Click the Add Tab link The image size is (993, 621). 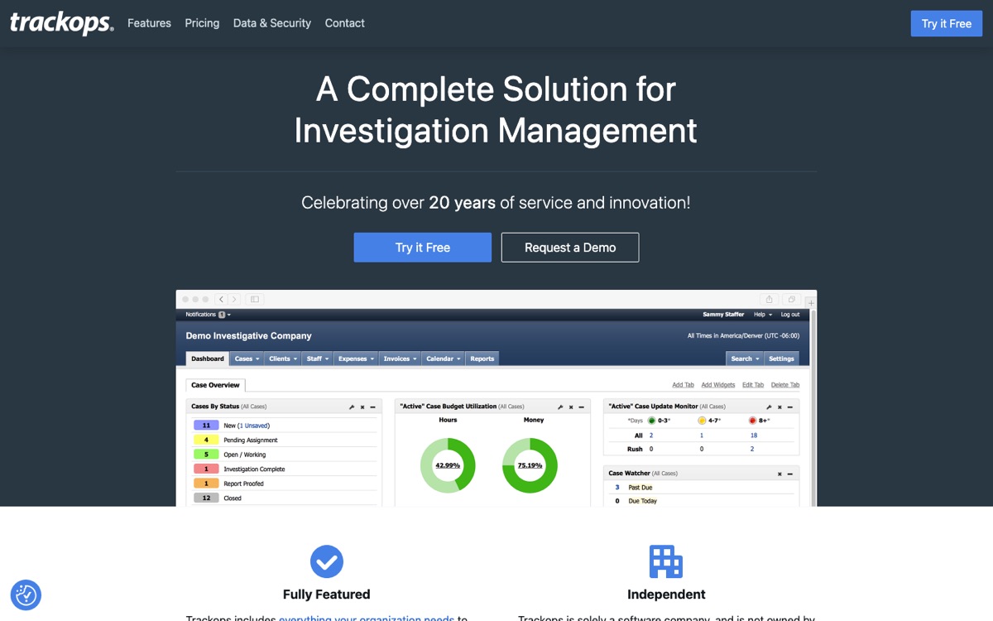click(683, 385)
